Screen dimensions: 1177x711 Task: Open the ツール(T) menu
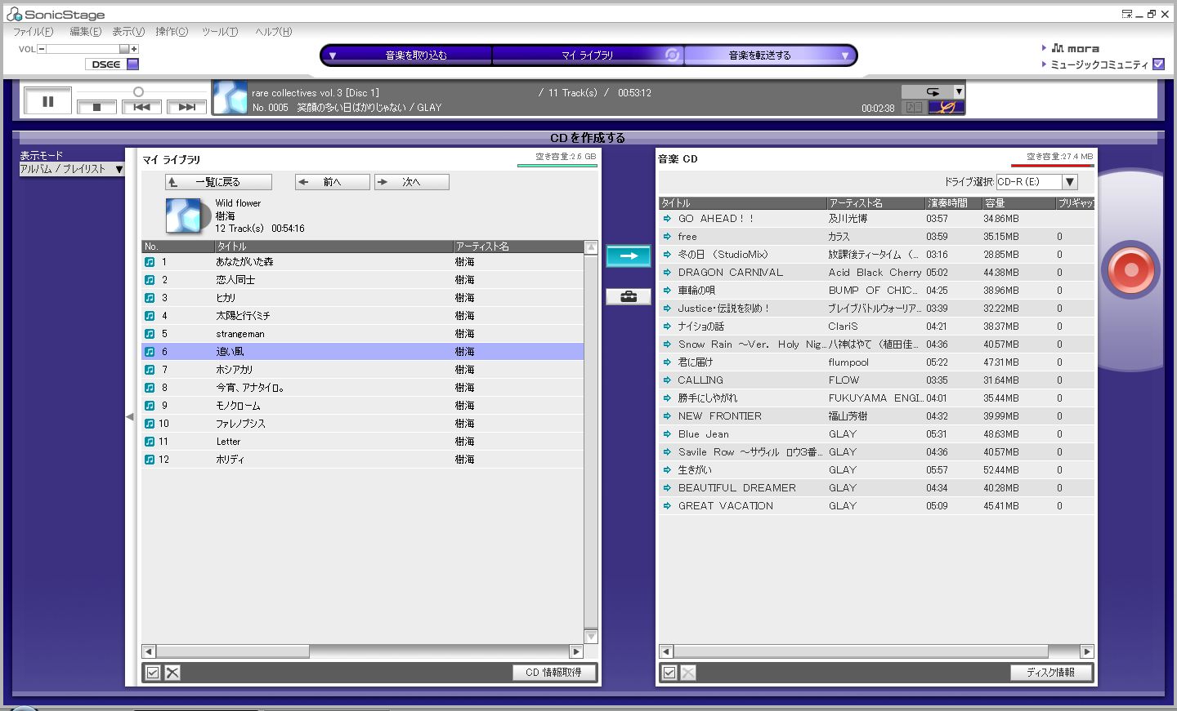click(x=220, y=32)
